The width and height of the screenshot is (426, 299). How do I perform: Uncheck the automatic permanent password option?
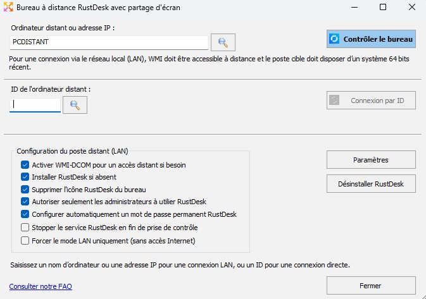tap(25, 214)
